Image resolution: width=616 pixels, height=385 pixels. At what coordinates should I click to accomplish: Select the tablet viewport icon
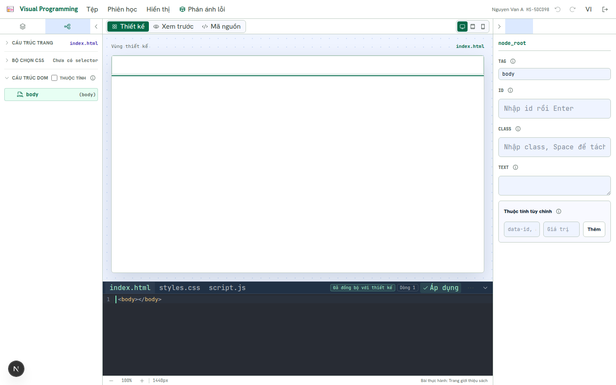[x=473, y=27]
